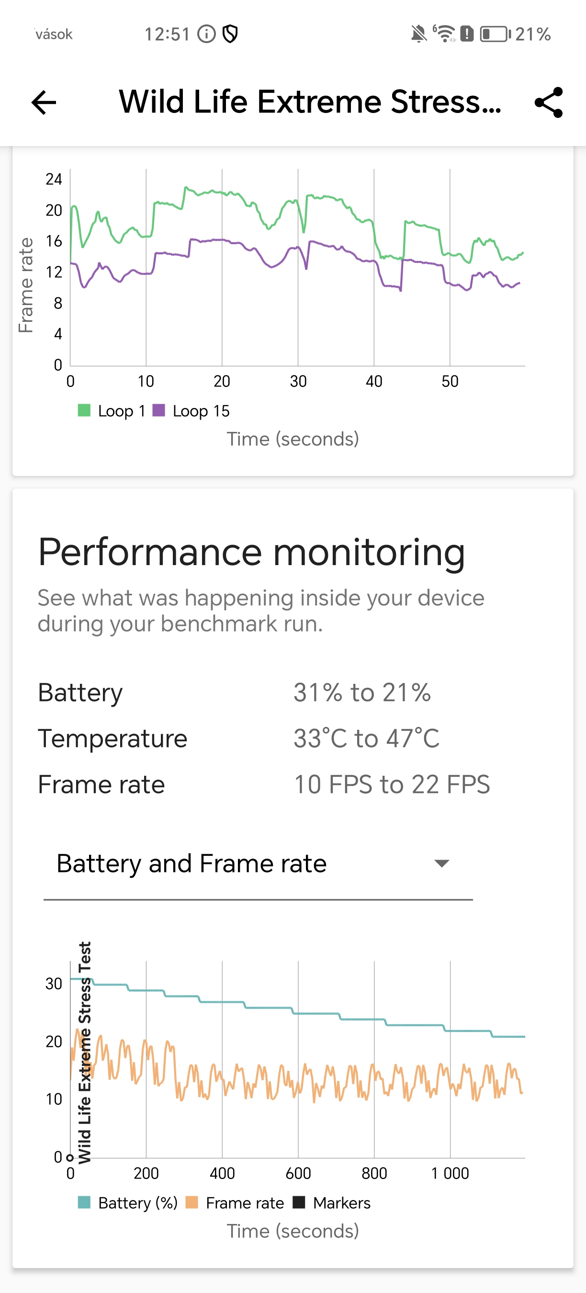Image resolution: width=586 pixels, height=1293 pixels.
Task: Tap the share icon
Action: 548,103
